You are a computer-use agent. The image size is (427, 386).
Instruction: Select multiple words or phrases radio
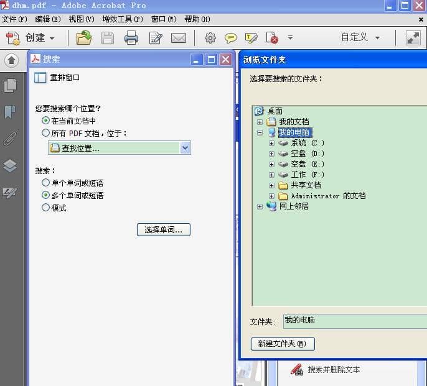[45, 195]
